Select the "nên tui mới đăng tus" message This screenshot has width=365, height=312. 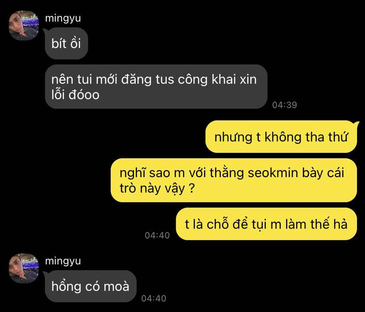(156, 86)
